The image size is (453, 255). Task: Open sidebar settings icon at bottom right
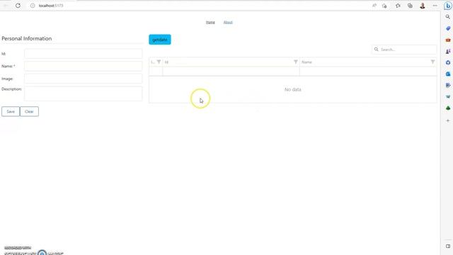coord(448,246)
